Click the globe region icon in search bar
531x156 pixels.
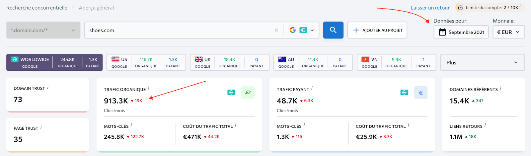pos(303,30)
